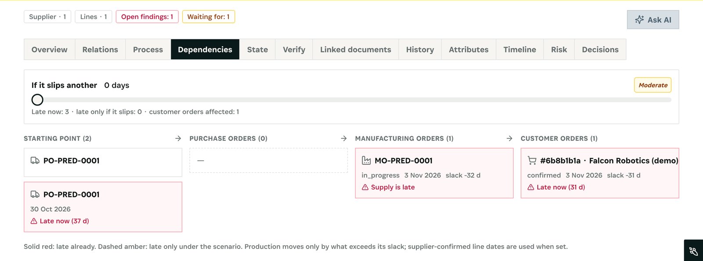The width and height of the screenshot is (703, 261).
Task: Go to the Risk tab
Action: click(x=559, y=50)
